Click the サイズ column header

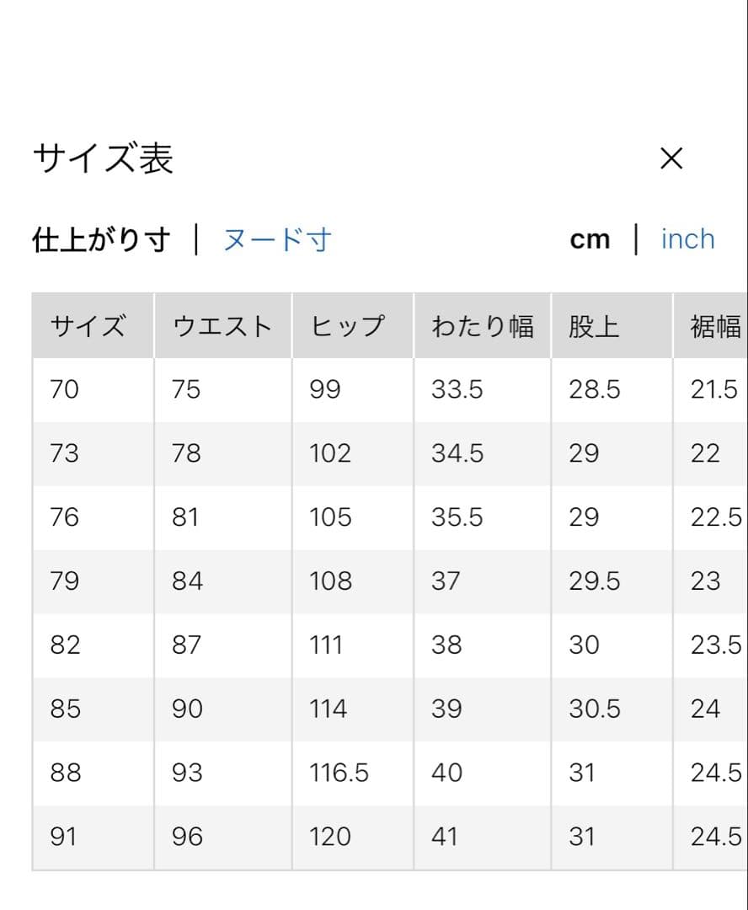tap(88, 326)
